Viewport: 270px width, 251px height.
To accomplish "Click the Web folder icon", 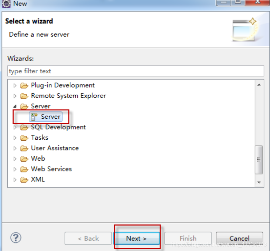I will [24, 158].
